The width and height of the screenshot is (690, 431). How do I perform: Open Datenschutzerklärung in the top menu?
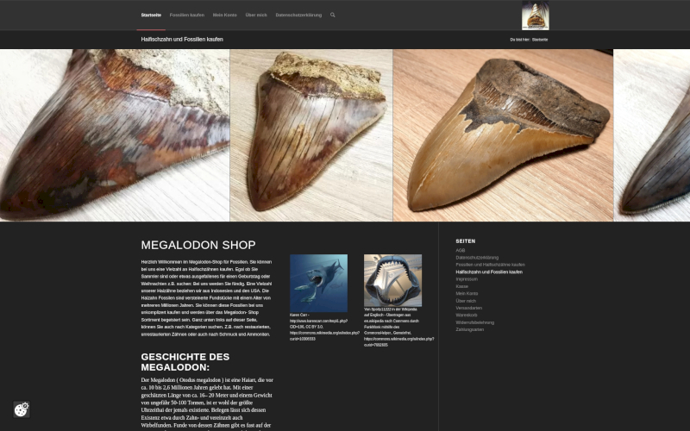298,15
